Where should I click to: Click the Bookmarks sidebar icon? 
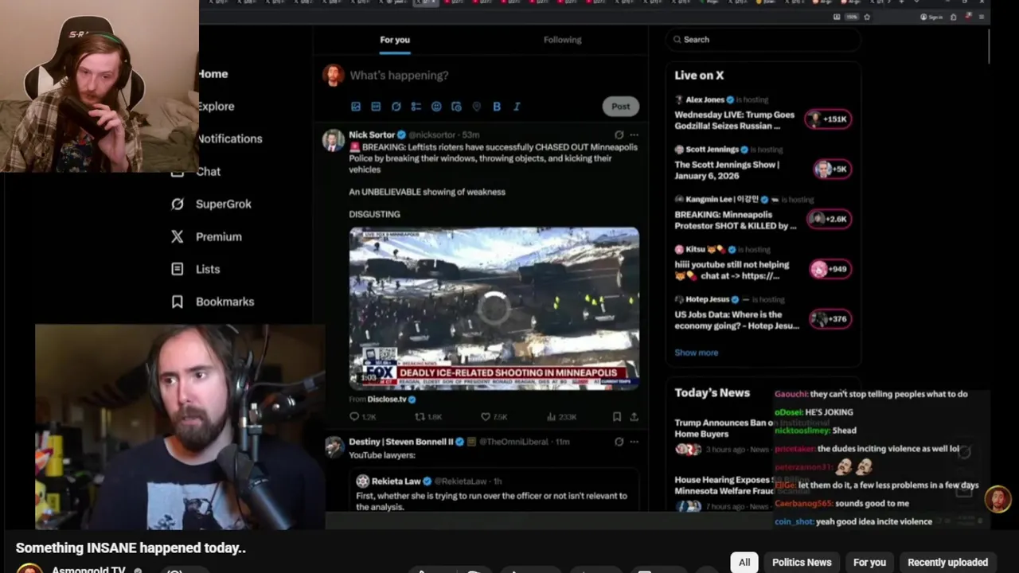point(178,302)
